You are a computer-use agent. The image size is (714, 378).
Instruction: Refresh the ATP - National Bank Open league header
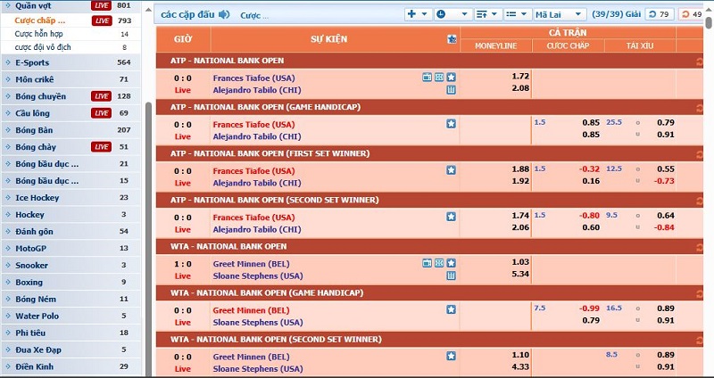pyautogui.click(x=700, y=62)
